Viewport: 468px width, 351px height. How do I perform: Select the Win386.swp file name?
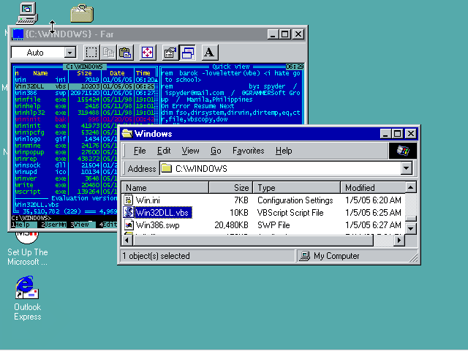158,224
